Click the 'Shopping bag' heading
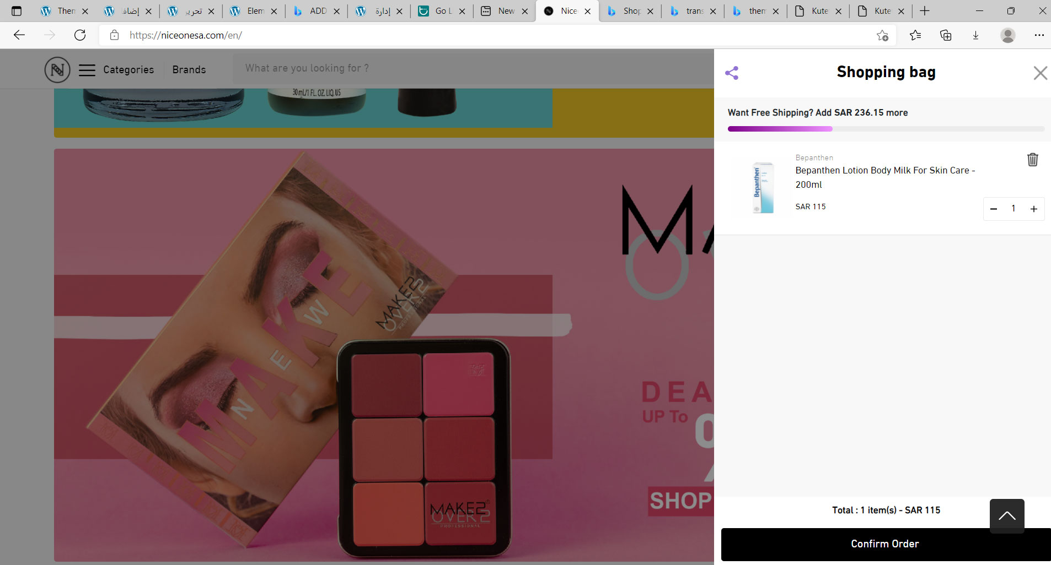 point(886,72)
